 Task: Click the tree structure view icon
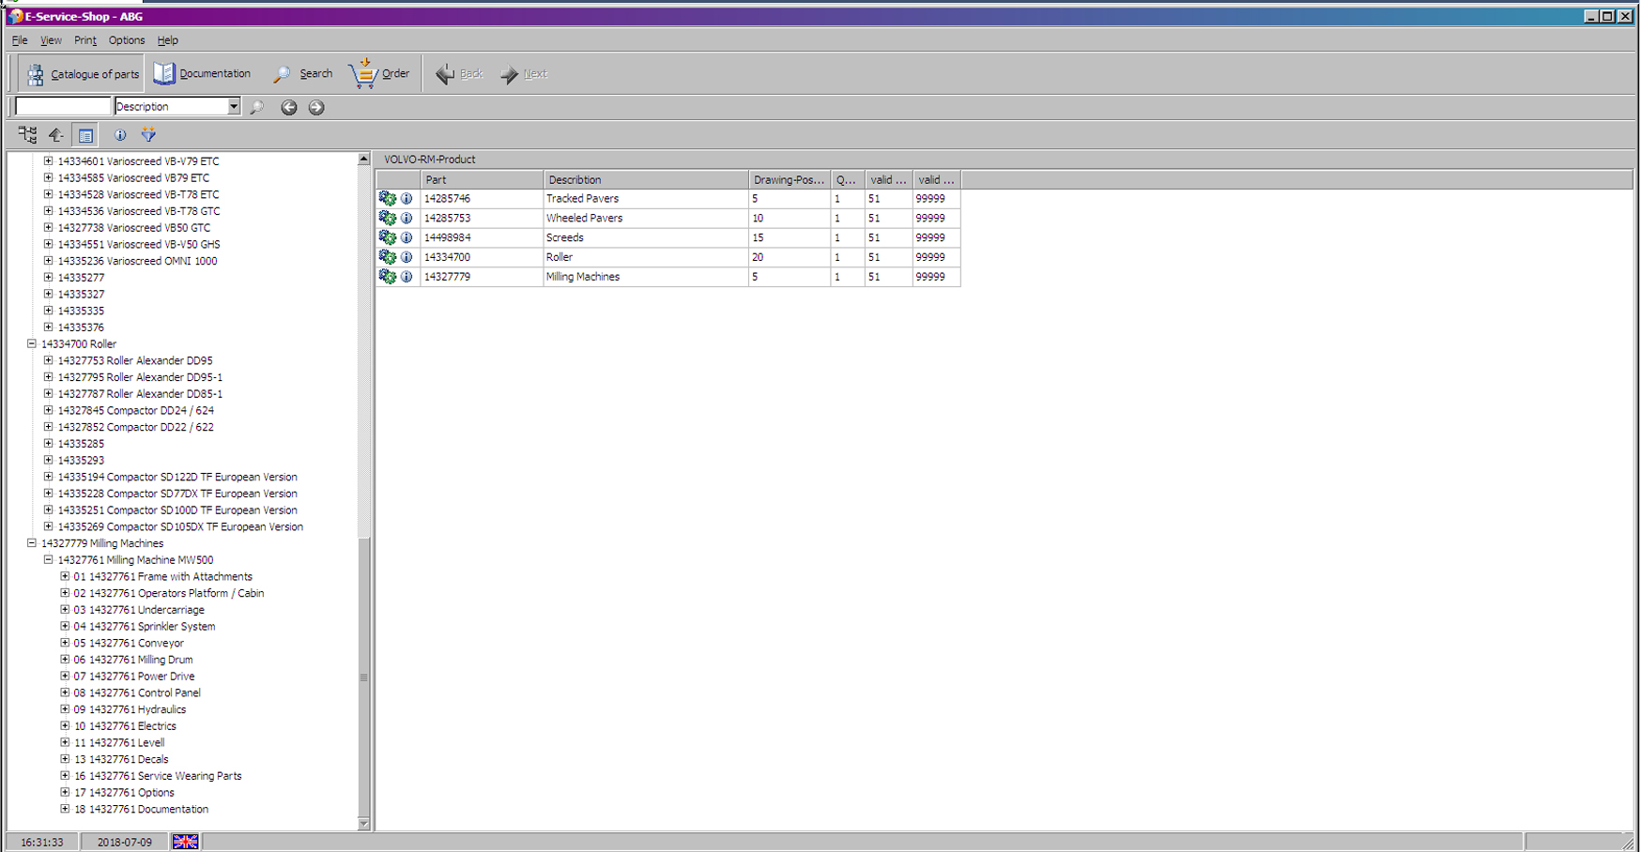click(27, 135)
